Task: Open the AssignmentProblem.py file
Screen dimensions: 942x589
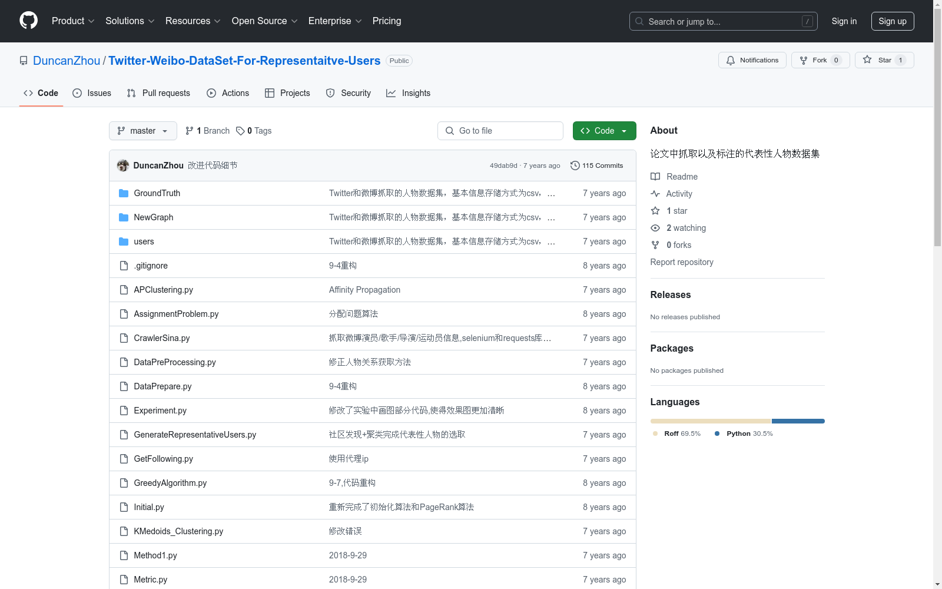Action: 176,314
